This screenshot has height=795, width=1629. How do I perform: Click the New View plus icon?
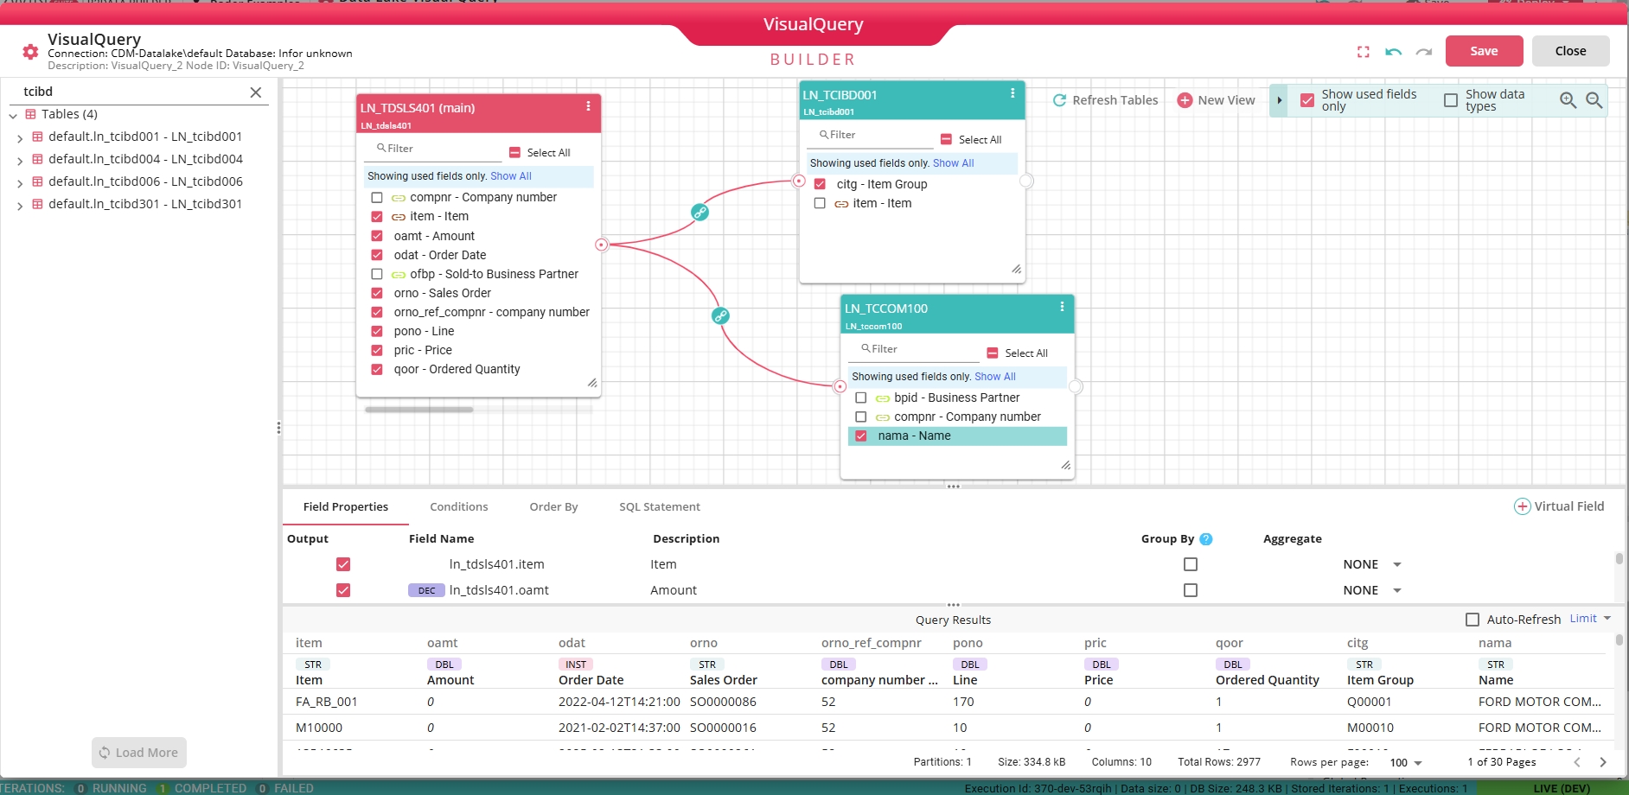pyautogui.click(x=1184, y=100)
